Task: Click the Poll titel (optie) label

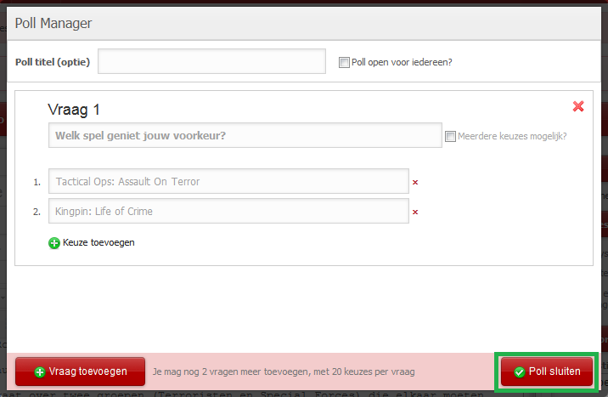Action: [53, 62]
